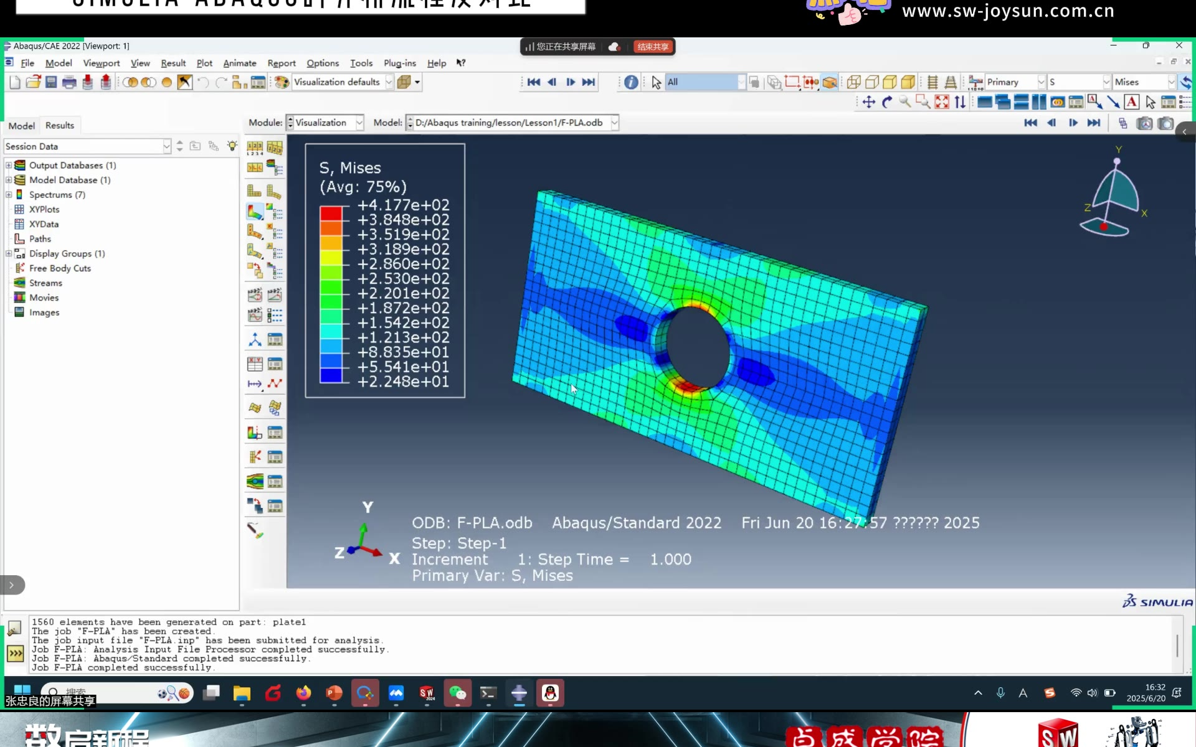Click the Open file folder icon
The height and width of the screenshot is (747, 1196).
click(x=33, y=82)
